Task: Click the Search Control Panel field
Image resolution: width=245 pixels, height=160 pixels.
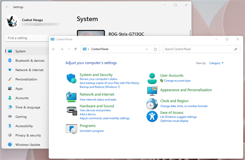Action: [x=202, y=49]
